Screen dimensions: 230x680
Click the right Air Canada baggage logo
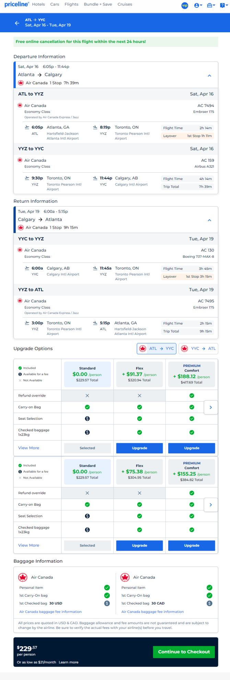[x=125, y=577]
